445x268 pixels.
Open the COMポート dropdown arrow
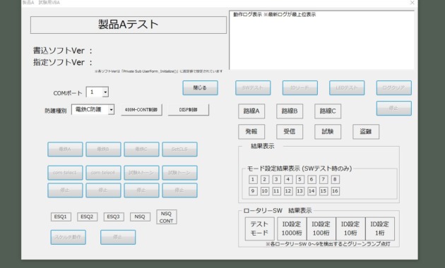[105, 92]
